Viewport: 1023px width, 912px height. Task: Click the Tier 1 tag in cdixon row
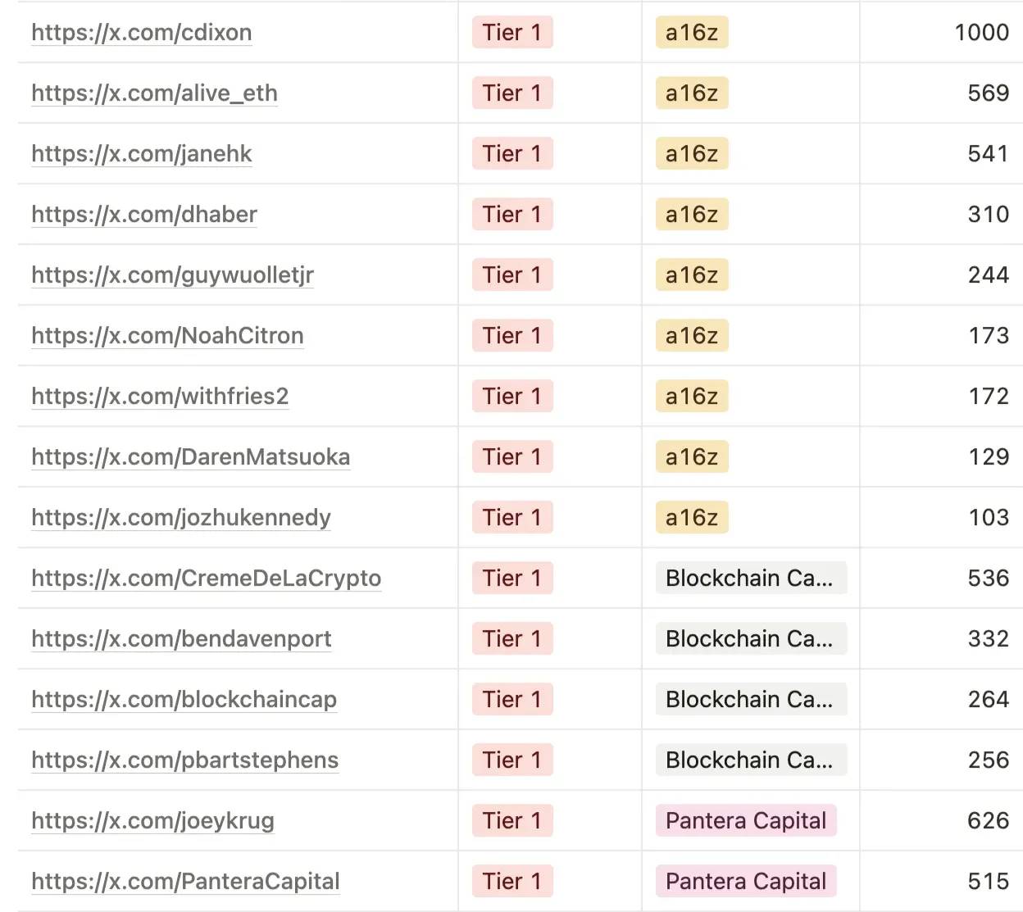coord(511,33)
